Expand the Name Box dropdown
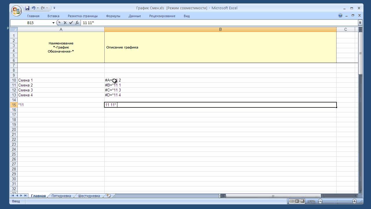371x209 pixels. click(53, 23)
